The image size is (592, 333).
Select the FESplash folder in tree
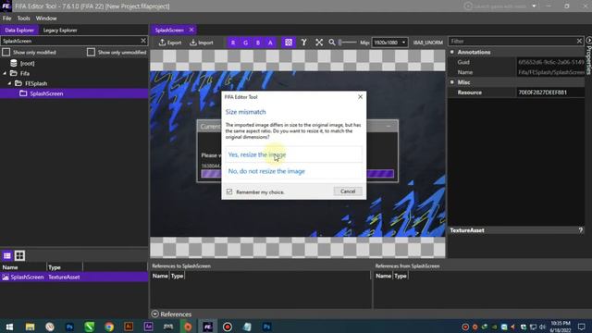coord(36,83)
